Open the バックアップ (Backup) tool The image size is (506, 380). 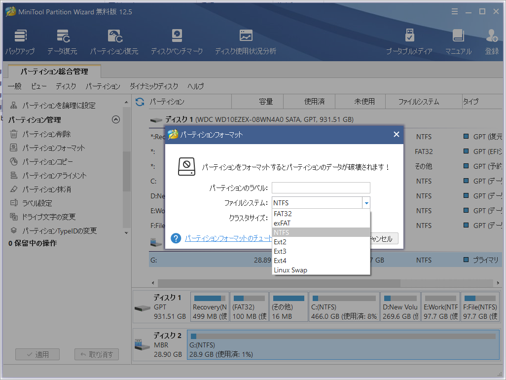(20, 39)
